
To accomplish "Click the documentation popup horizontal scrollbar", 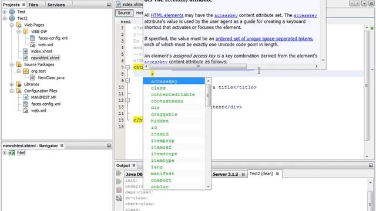I will point(198,66).
